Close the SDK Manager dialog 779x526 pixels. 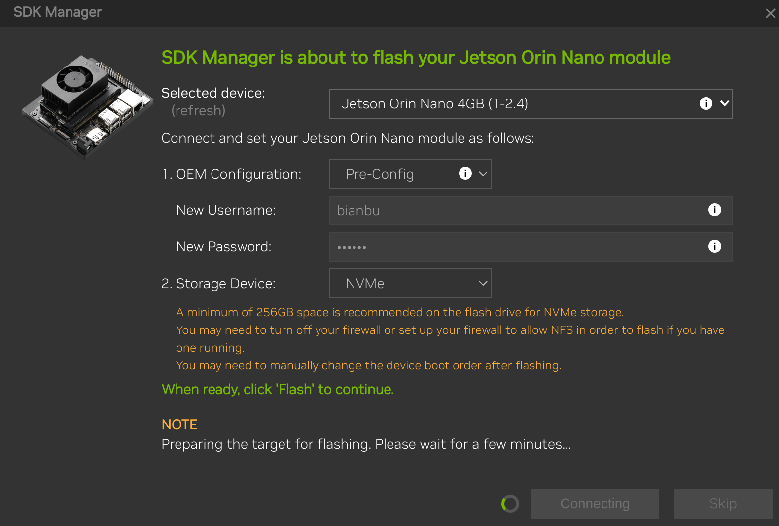[x=770, y=13]
